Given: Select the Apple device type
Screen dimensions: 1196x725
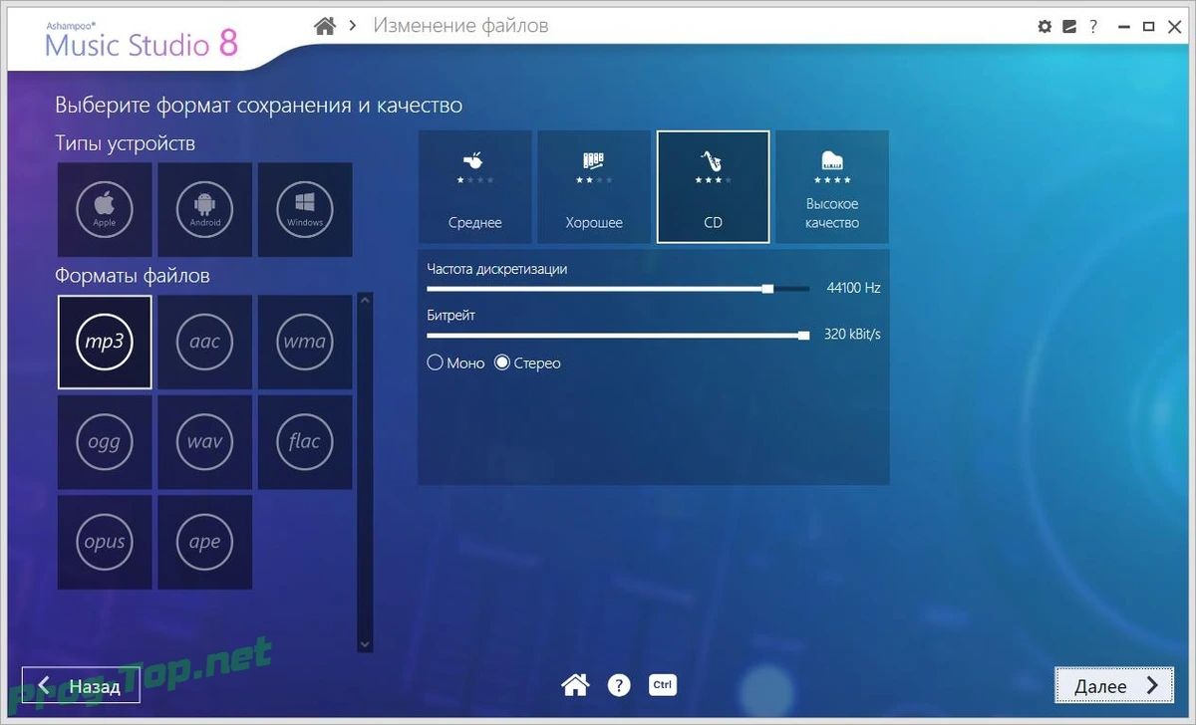Looking at the screenshot, I should coord(105,210).
